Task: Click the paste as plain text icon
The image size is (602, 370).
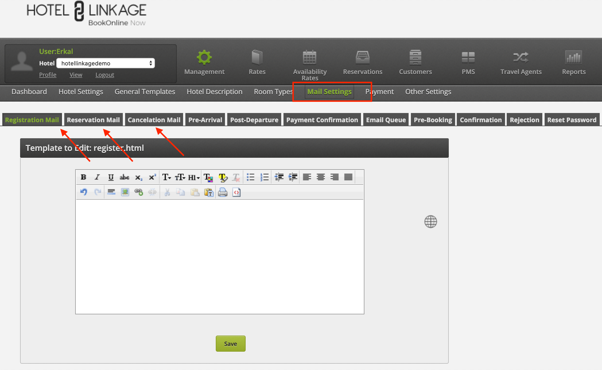Action: point(209,192)
